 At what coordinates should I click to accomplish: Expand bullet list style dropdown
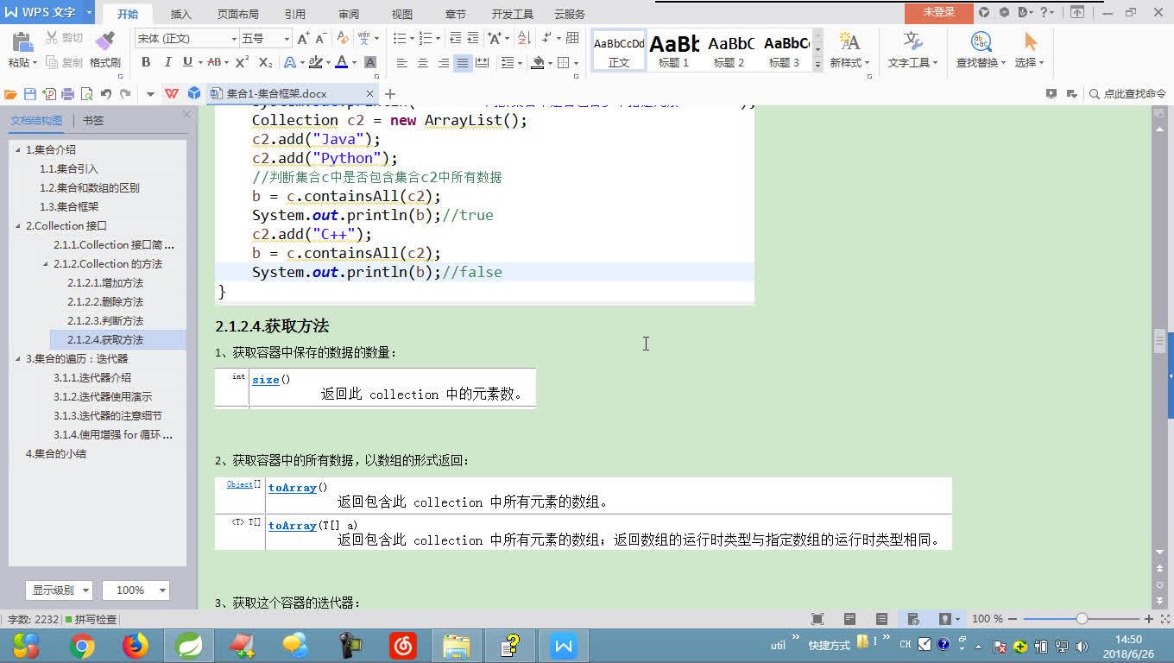point(410,39)
